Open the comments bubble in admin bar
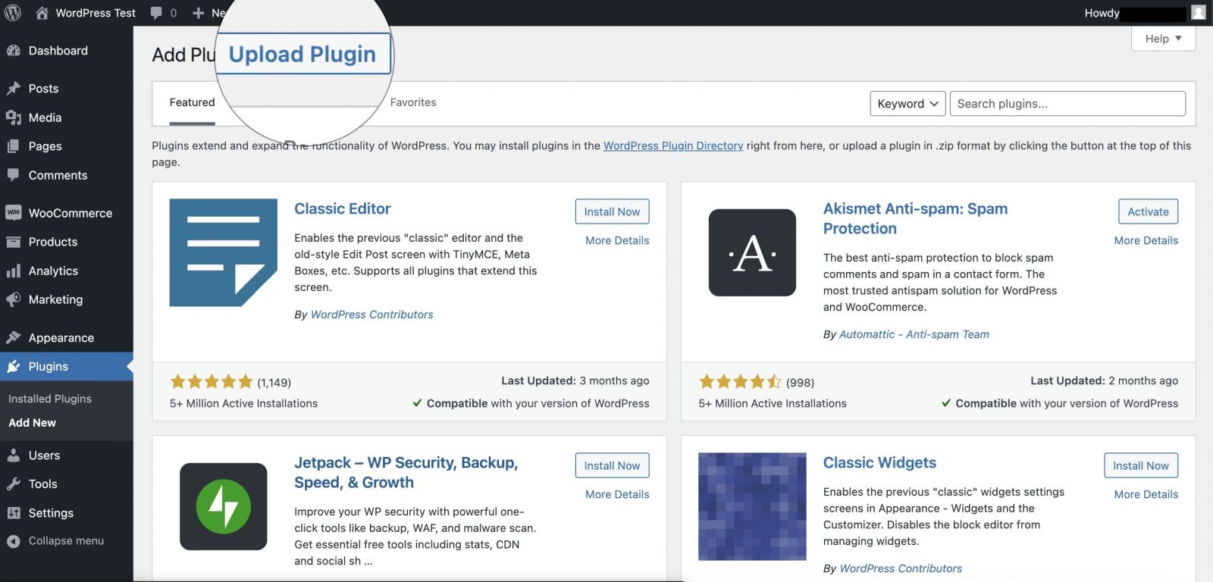 [156, 13]
